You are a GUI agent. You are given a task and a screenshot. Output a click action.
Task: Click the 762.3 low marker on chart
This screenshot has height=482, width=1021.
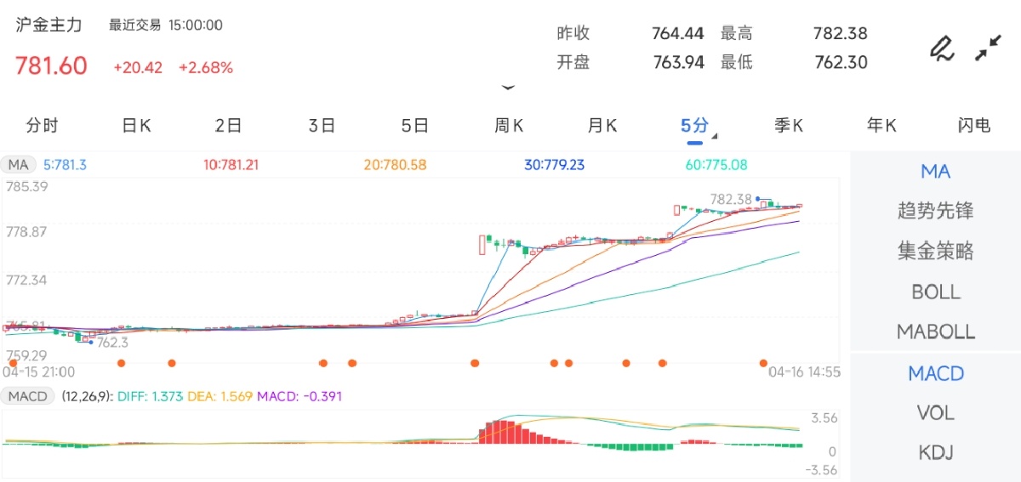[112, 343]
